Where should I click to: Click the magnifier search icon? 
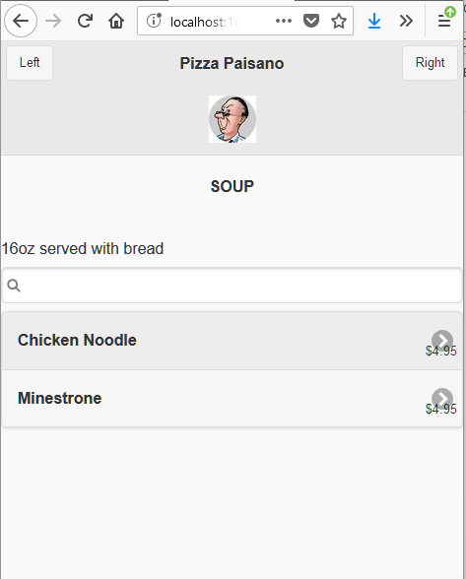click(14, 286)
